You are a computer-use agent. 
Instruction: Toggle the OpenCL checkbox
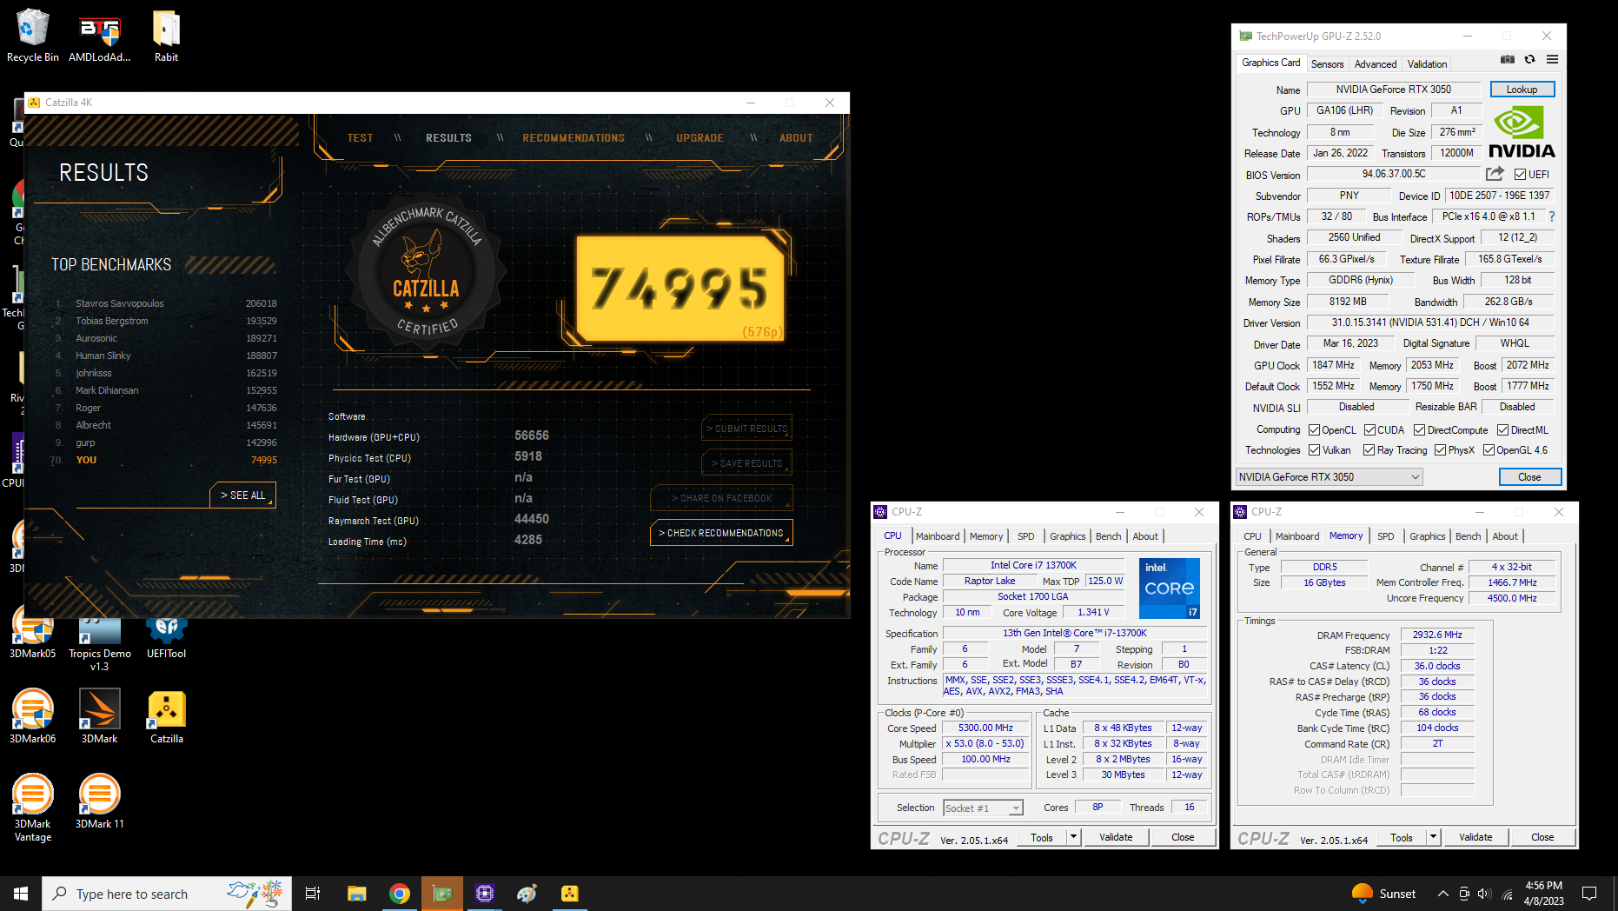pyautogui.click(x=1315, y=430)
